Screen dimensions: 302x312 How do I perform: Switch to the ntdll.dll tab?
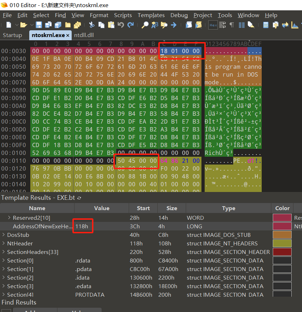tap(84, 35)
